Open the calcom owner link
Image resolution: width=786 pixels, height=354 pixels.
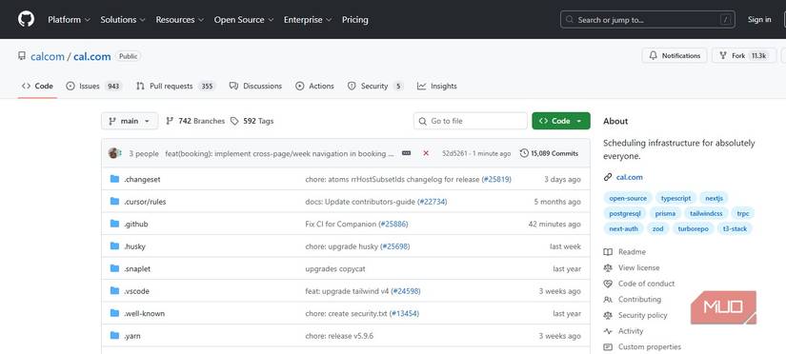47,56
